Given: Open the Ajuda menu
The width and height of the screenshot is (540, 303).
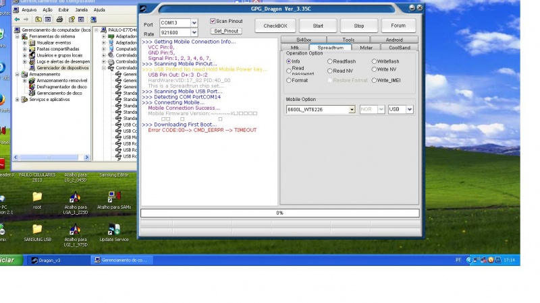Looking at the screenshot, I should [x=99, y=10].
